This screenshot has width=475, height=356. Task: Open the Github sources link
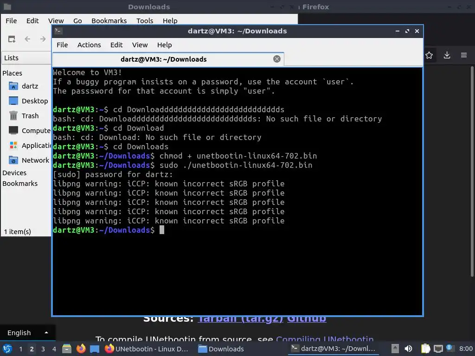tap(306, 319)
